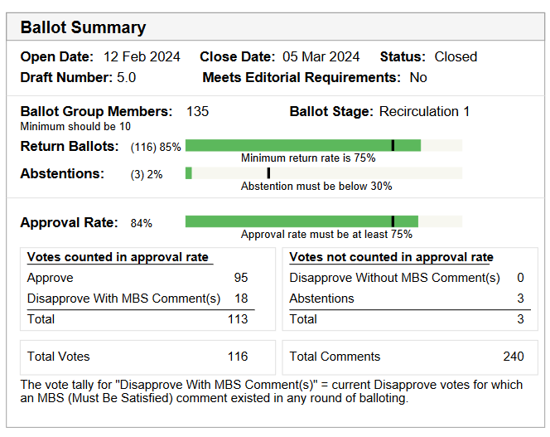Click the Return Ballots progress bar
This screenshot has height=437, width=550.
point(323,146)
